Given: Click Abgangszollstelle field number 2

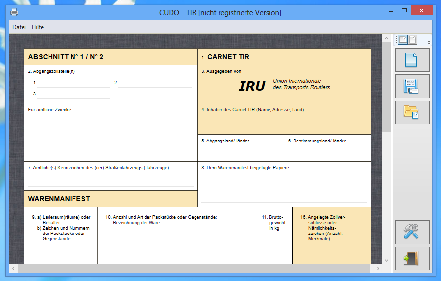Looking at the screenshot, I should click(155, 83).
